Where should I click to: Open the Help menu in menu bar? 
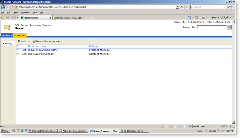point(42,13)
